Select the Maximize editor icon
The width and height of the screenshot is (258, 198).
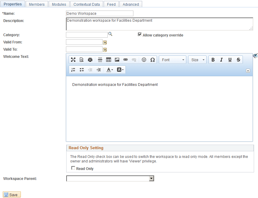73,59
